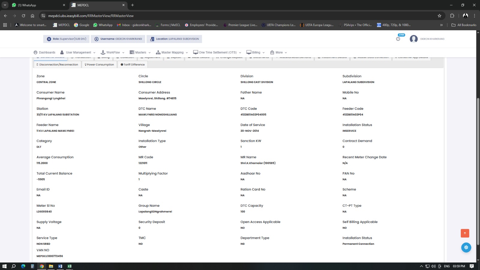Viewport: 480px width, 270px height.
Task: Click the browser address bar URL
Action: [x=91, y=16]
